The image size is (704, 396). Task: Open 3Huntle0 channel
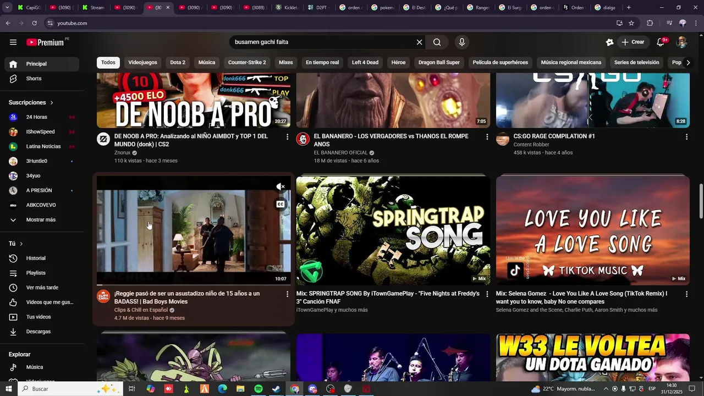[x=42, y=161]
